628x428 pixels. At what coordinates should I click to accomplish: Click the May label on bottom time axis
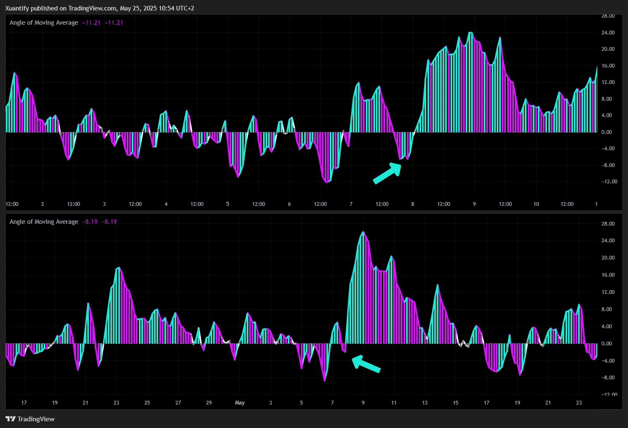pos(240,403)
